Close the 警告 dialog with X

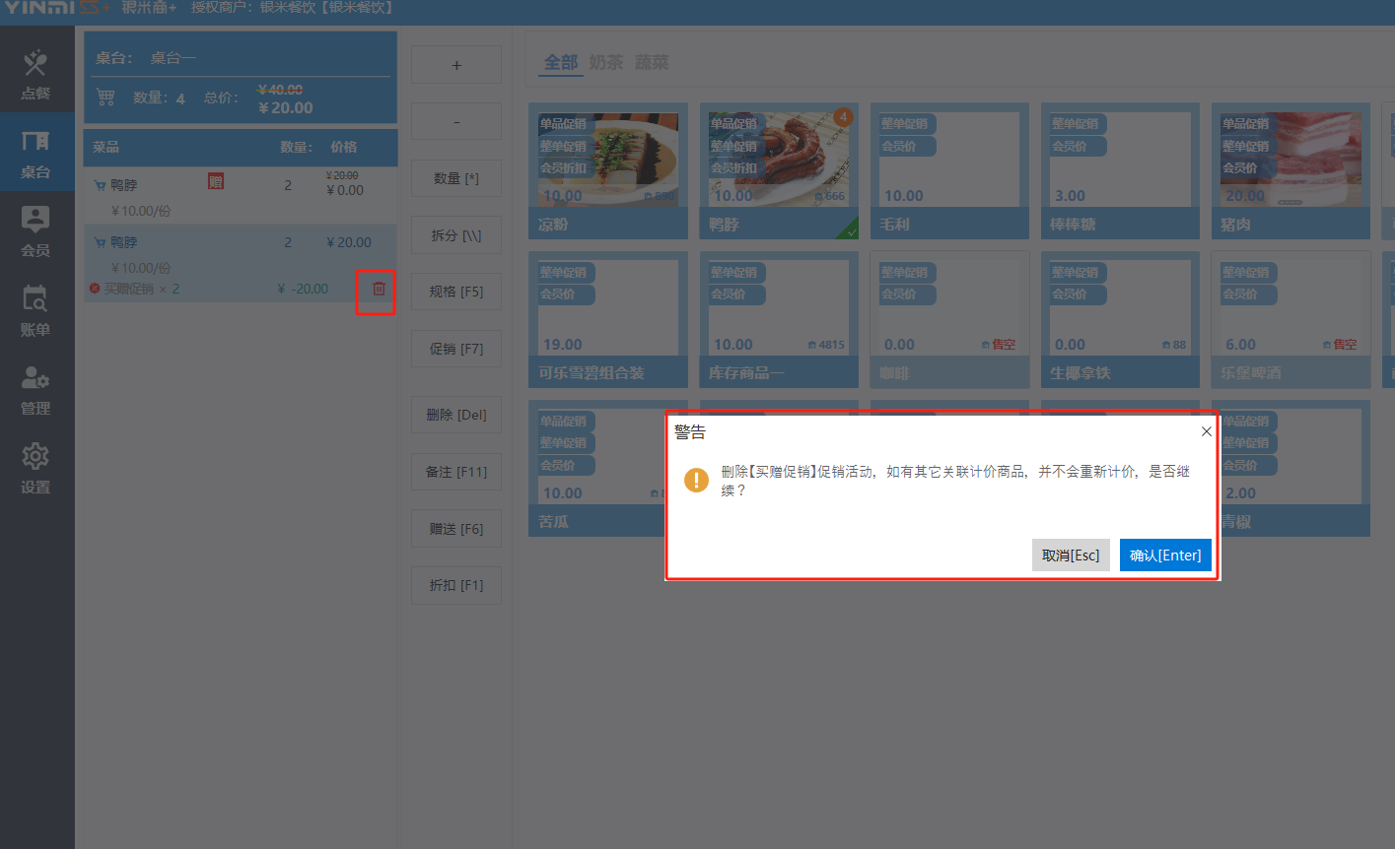pyautogui.click(x=1206, y=431)
